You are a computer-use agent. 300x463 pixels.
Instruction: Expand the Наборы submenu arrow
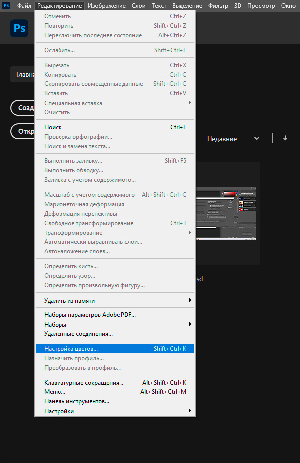pos(190,324)
